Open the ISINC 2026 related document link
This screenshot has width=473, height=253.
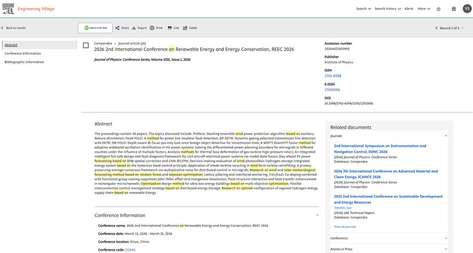point(380,149)
